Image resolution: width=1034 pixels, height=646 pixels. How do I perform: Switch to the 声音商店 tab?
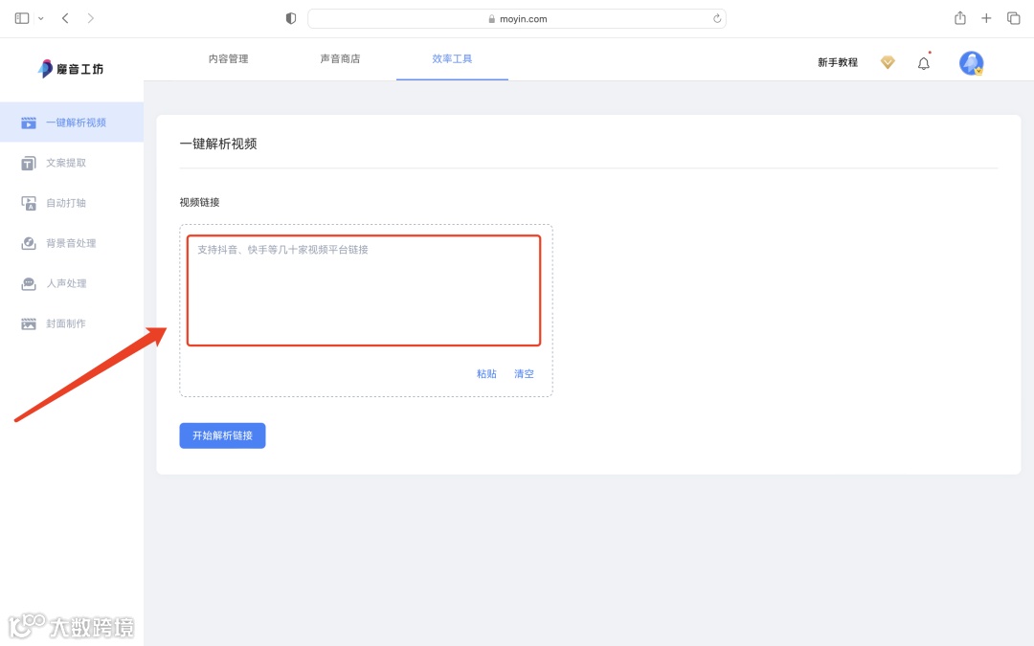point(340,57)
